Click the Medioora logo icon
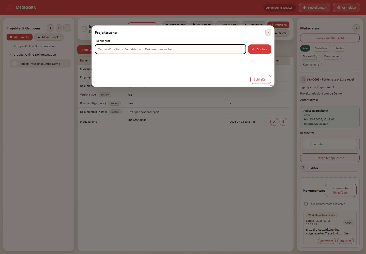The width and height of the screenshot is (366, 254). [10, 8]
